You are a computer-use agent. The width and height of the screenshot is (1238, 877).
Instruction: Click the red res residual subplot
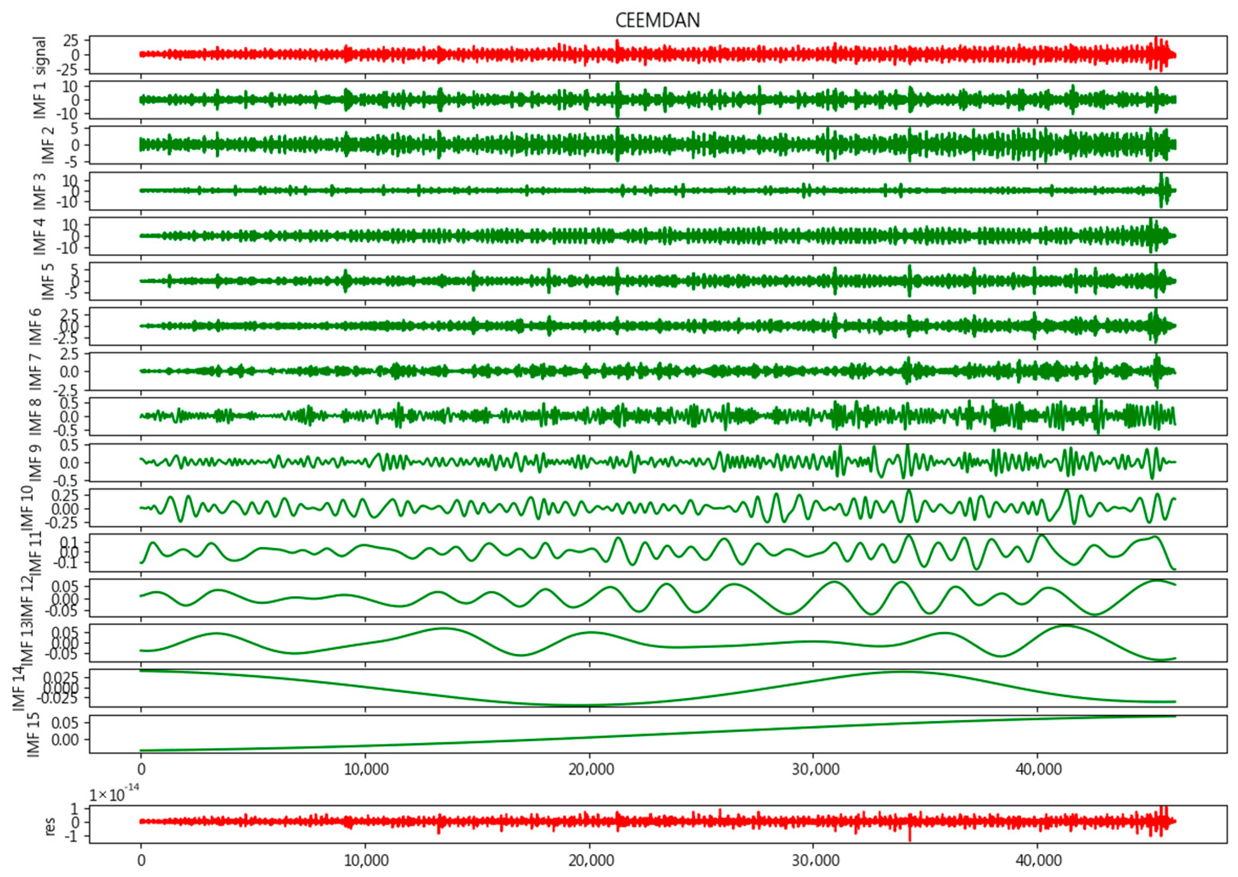[x=657, y=824]
